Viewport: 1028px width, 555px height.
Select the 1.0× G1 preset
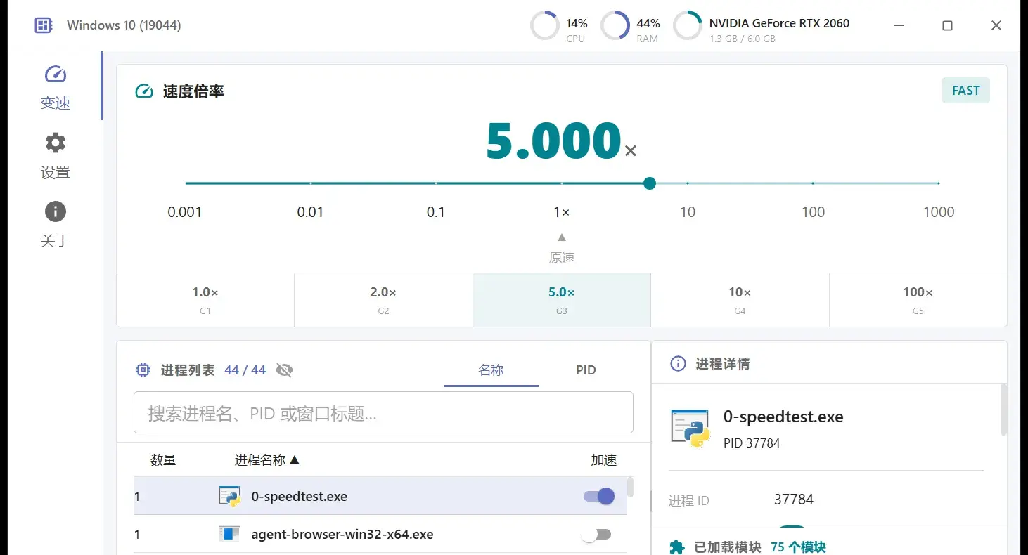tap(205, 300)
